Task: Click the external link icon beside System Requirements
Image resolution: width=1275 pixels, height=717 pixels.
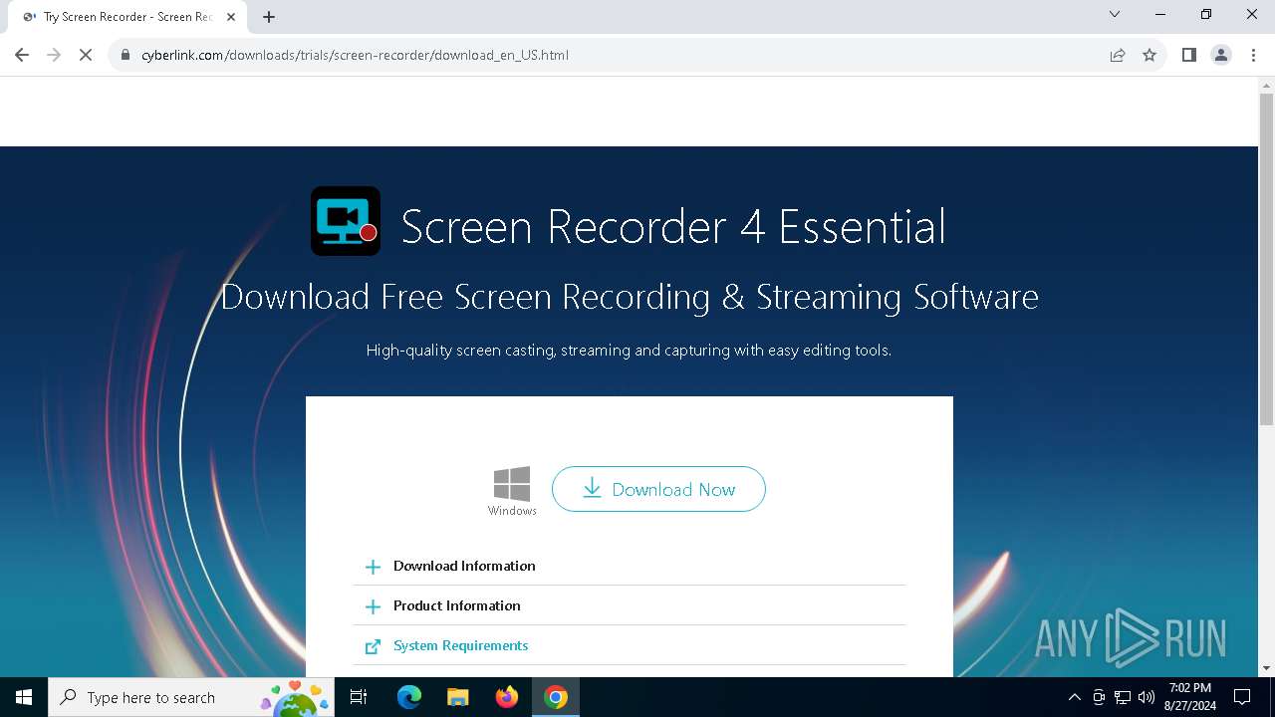Action: [373, 647]
